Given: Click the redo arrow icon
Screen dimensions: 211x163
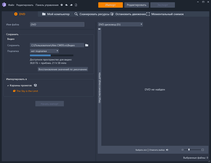Looking at the screenshot, I should pos(71,5).
